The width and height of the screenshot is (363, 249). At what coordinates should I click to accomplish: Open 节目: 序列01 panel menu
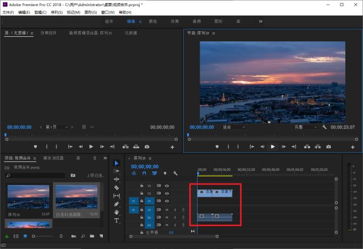[x=213, y=33]
